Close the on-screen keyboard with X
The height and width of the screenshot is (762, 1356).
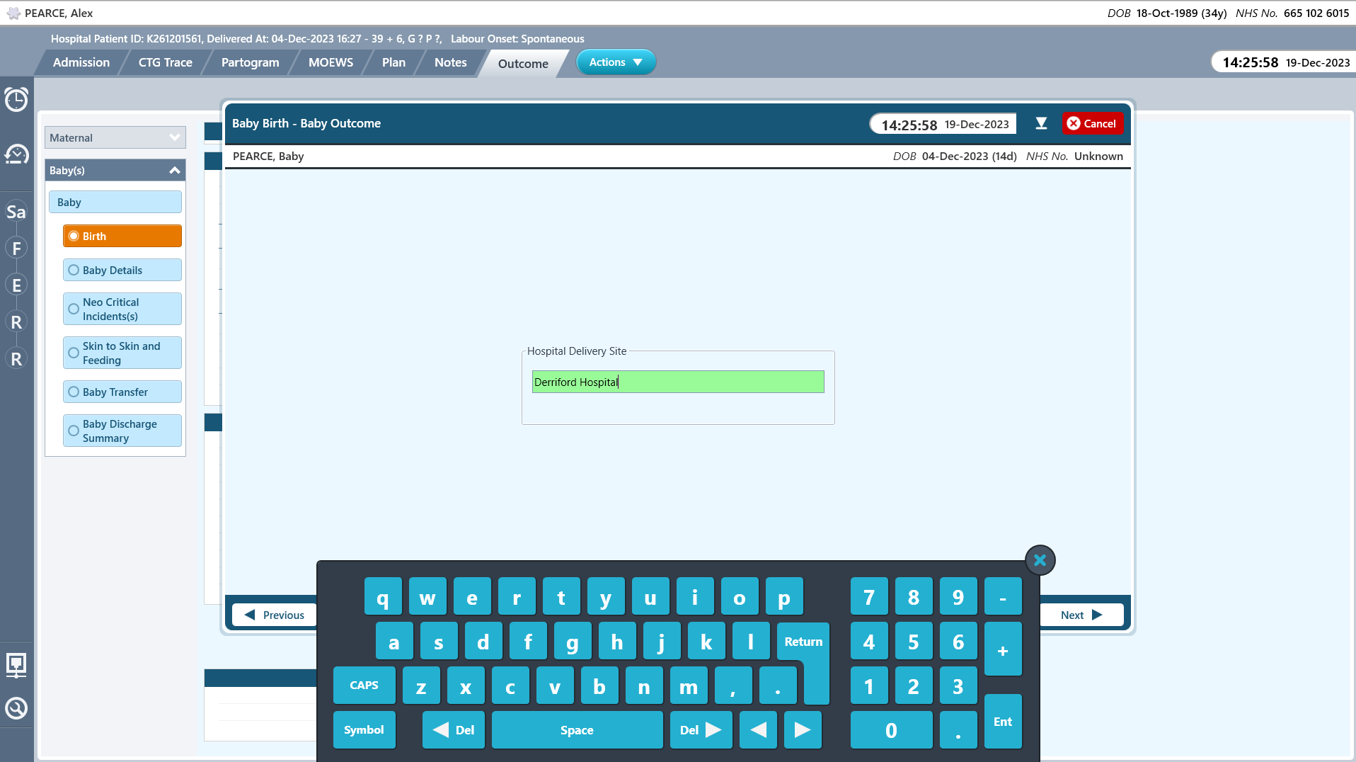click(x=1040, y=560)
